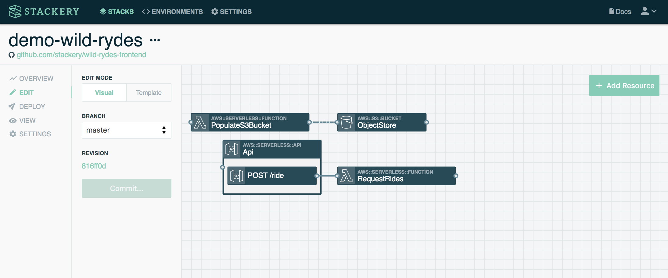Image resolution: width=668 pixels, height=278 pixels.
Task: Select the PopulateS3Bucket Lambda icon
Action: (x=200, y=122)
